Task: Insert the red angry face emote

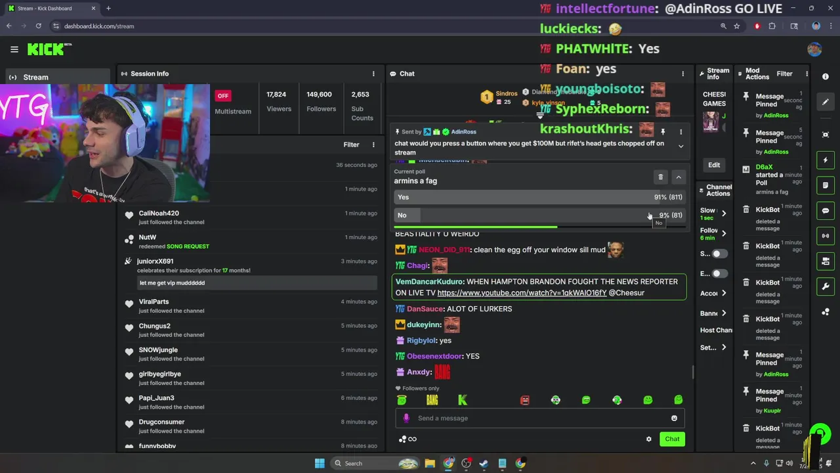Action: coord(524,399)
